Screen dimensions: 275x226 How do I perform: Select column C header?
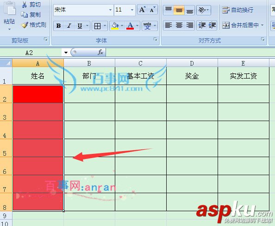tap(140, 63)
